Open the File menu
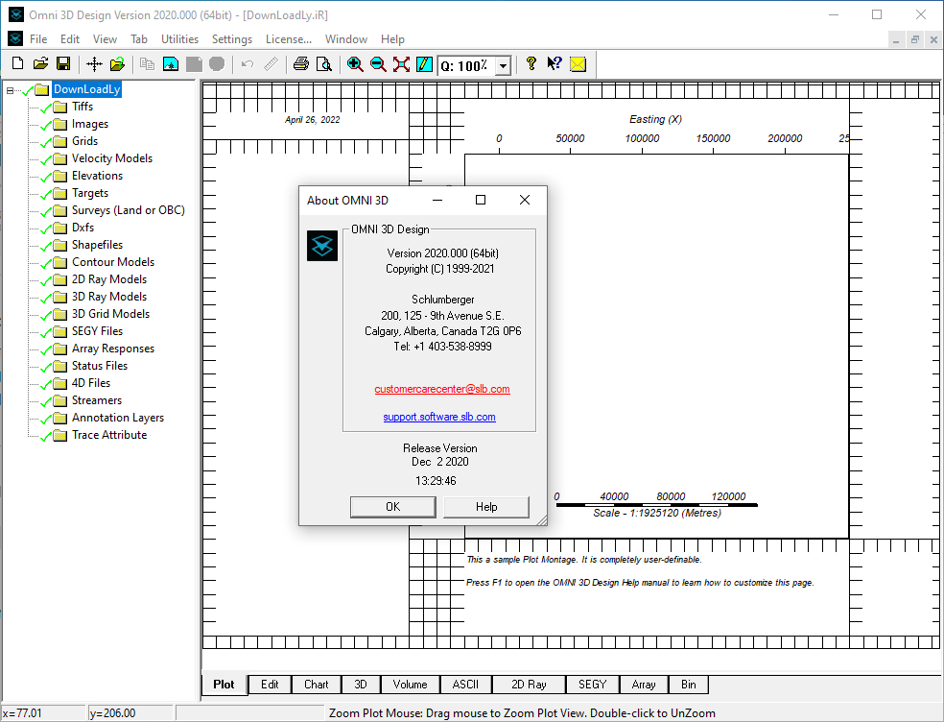 coord(38,39)
